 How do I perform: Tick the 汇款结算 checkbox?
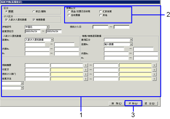point(100,12)
